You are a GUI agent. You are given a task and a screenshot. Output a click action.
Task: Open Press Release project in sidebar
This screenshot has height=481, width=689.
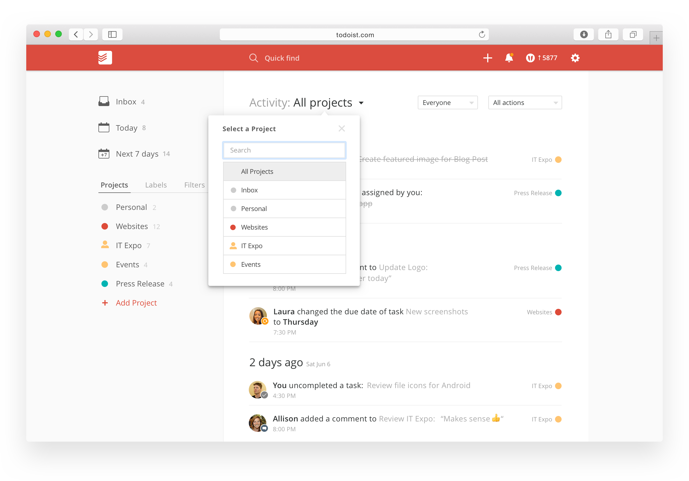(x=137, y=284)
